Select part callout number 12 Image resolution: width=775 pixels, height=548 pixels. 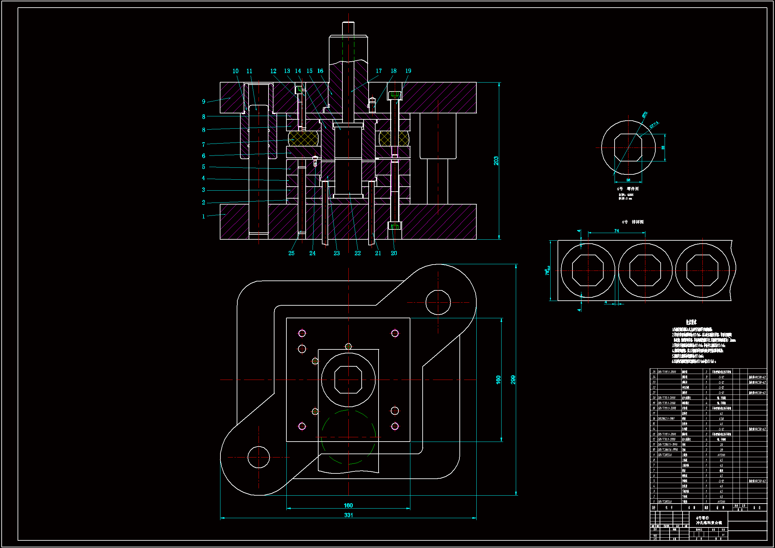click(x=273, y=71)
